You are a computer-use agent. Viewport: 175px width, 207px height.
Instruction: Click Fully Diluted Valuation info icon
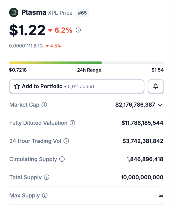[72, 123]
